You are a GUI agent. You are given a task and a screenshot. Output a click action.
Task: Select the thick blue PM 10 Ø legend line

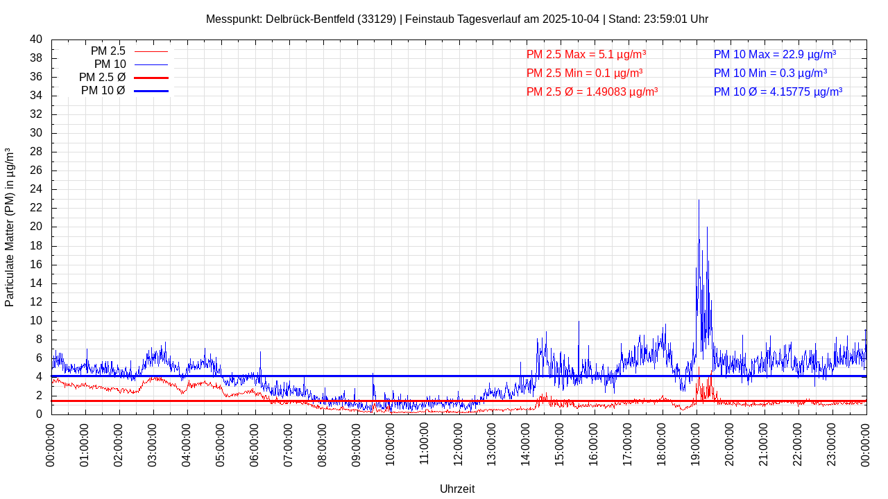pos(151,91)
